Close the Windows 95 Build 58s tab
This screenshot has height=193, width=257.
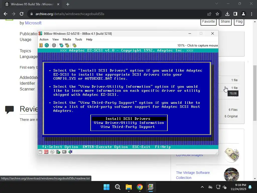(58, 4)
